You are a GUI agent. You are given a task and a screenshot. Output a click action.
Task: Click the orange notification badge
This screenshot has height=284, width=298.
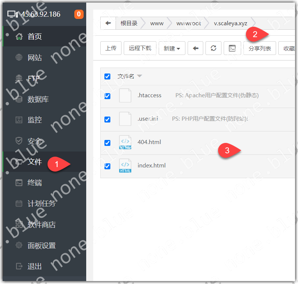click(79, 14)
